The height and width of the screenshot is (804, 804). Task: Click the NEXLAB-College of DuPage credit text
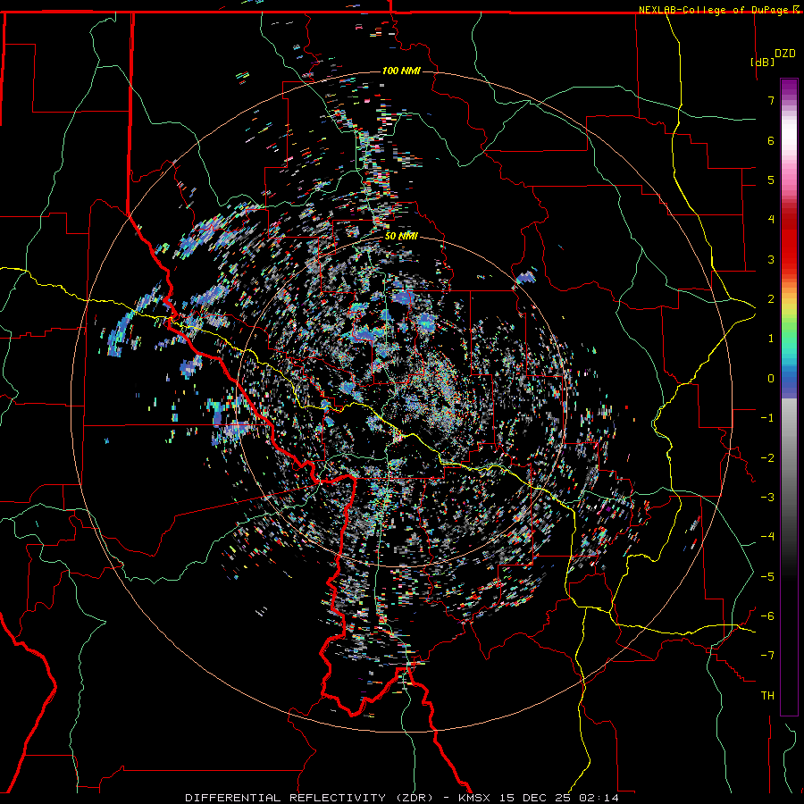713,10
